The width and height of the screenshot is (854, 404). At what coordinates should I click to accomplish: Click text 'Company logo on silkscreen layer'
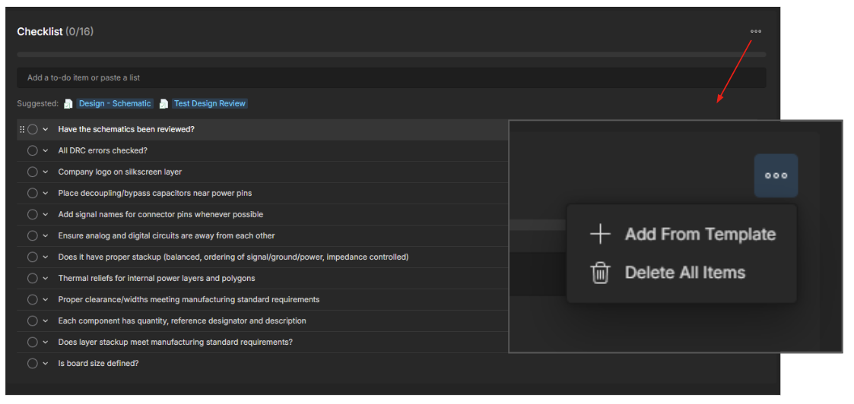[x=120, y=172]
